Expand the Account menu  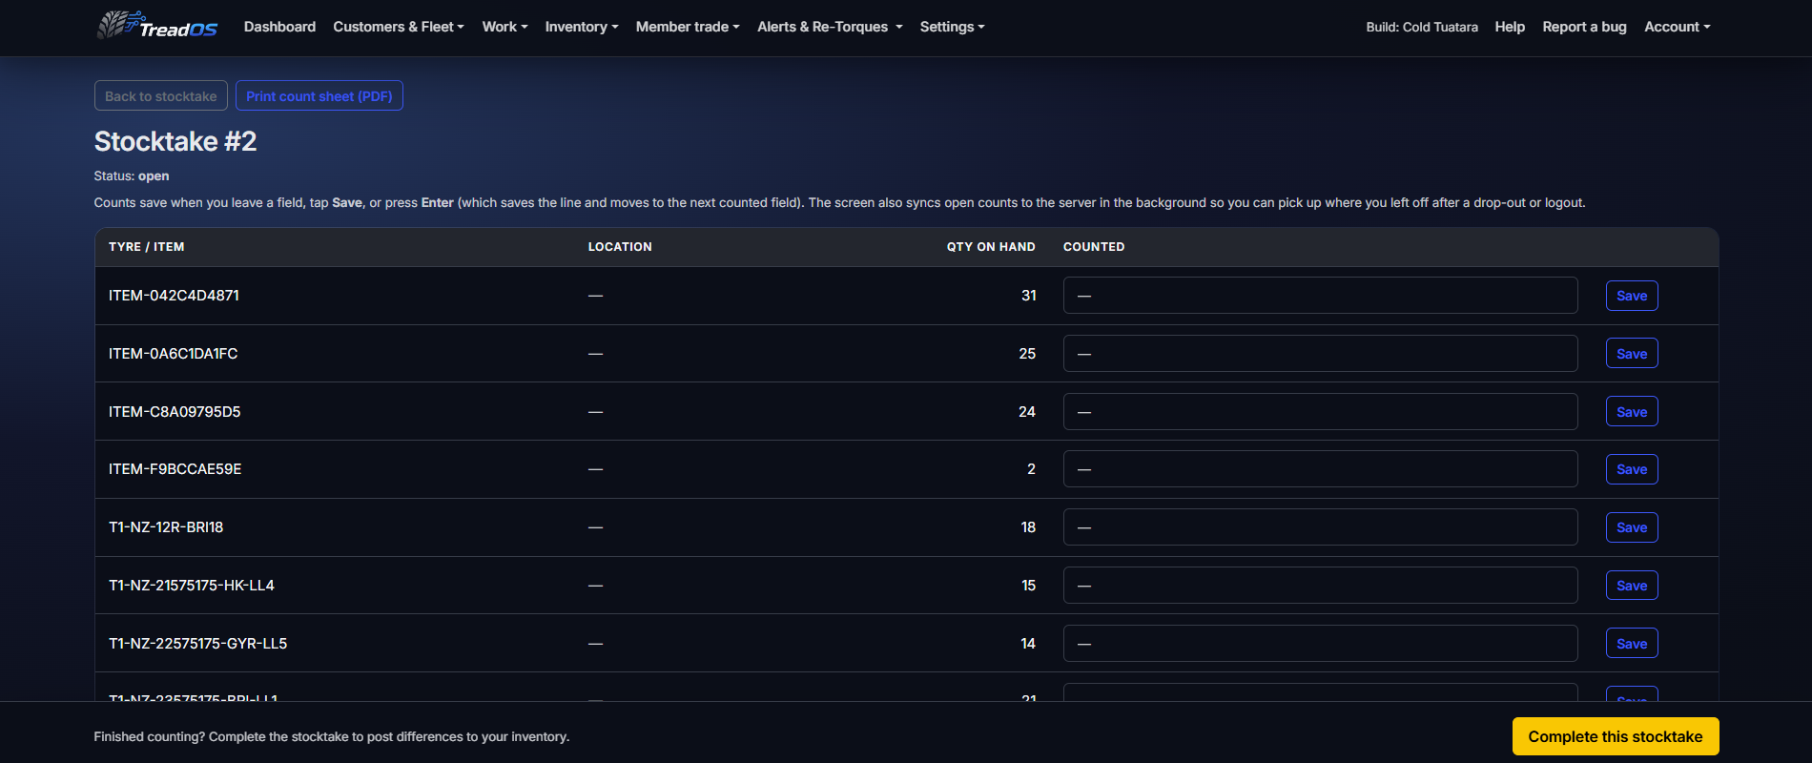pos(1677,27)
